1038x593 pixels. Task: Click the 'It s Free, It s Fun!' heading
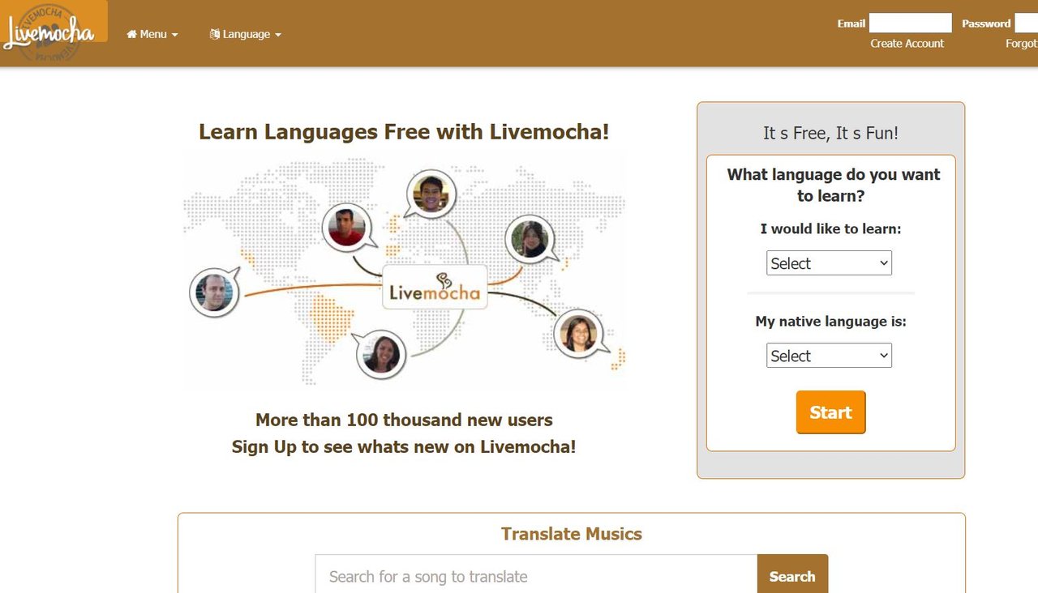830,133
